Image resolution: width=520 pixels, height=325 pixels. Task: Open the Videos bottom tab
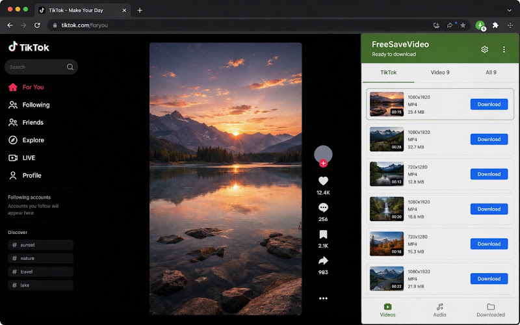[387, 310]
